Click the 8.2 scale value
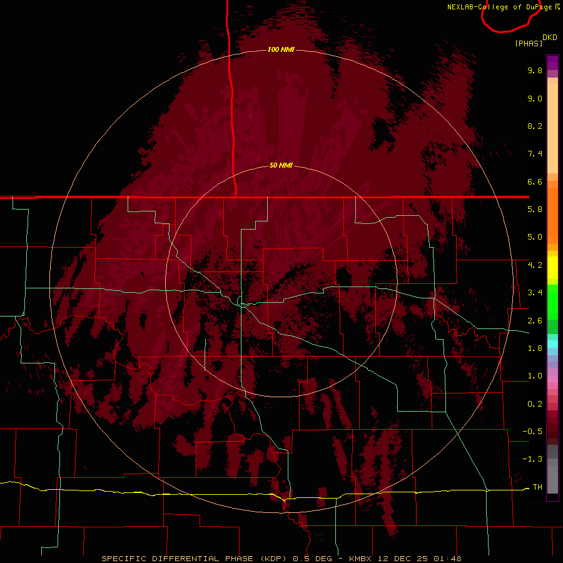The height and width of the screenshot is (563, 563). pos(535,126)
